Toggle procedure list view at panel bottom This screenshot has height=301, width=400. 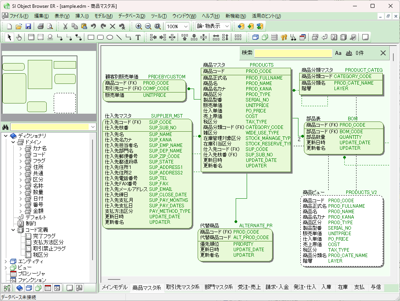[x=48, y=288]
